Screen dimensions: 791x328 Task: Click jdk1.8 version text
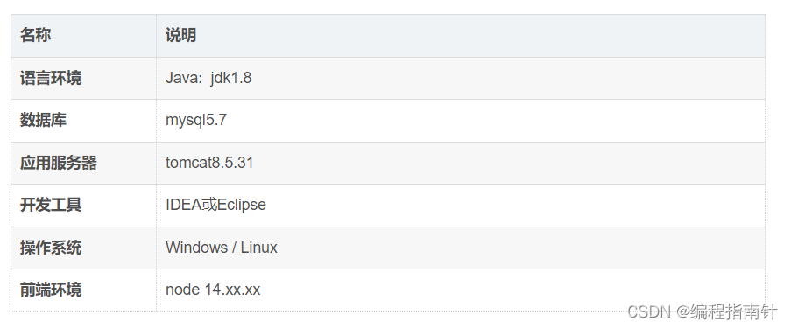click(x=231, y=78)
